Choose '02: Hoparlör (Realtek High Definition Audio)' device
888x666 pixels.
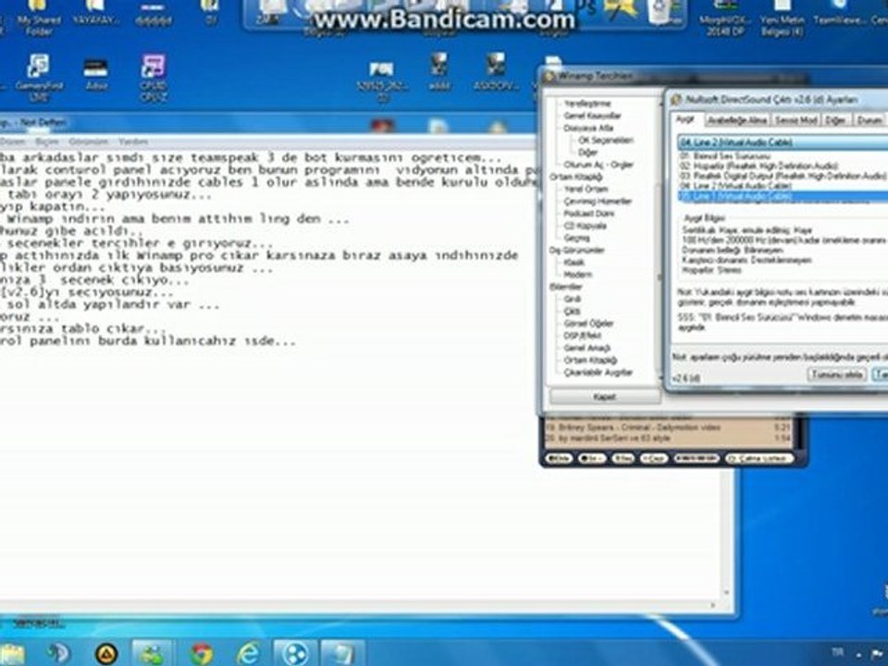(783, 166)
